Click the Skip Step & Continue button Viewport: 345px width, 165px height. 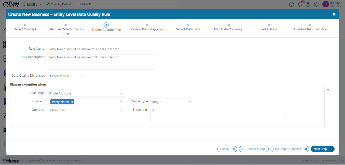click(289, 149)
